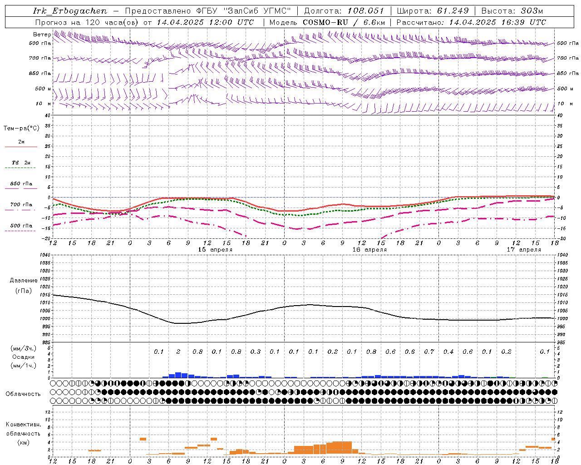The width and height of the screenshot is (581, 465).
Task: Click the (мм/1ч.) precipitation unit label
Action: (24, 366)
